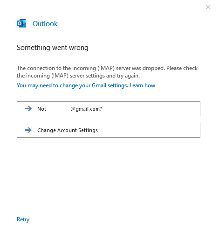
Task: Choose the 'Not @gmail.com?' option box
Action: pos(109,109)
